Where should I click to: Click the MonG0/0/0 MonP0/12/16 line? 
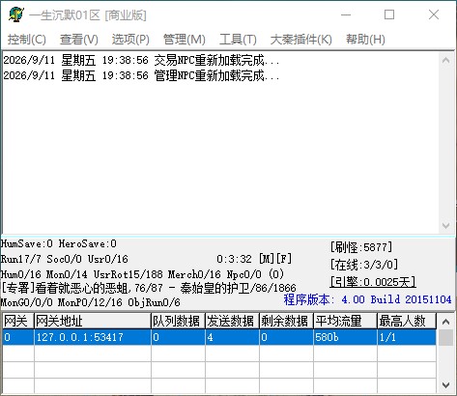[x=91, y=302]
